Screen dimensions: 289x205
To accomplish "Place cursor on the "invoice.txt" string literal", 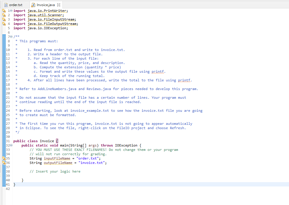I will pos(92,163).
